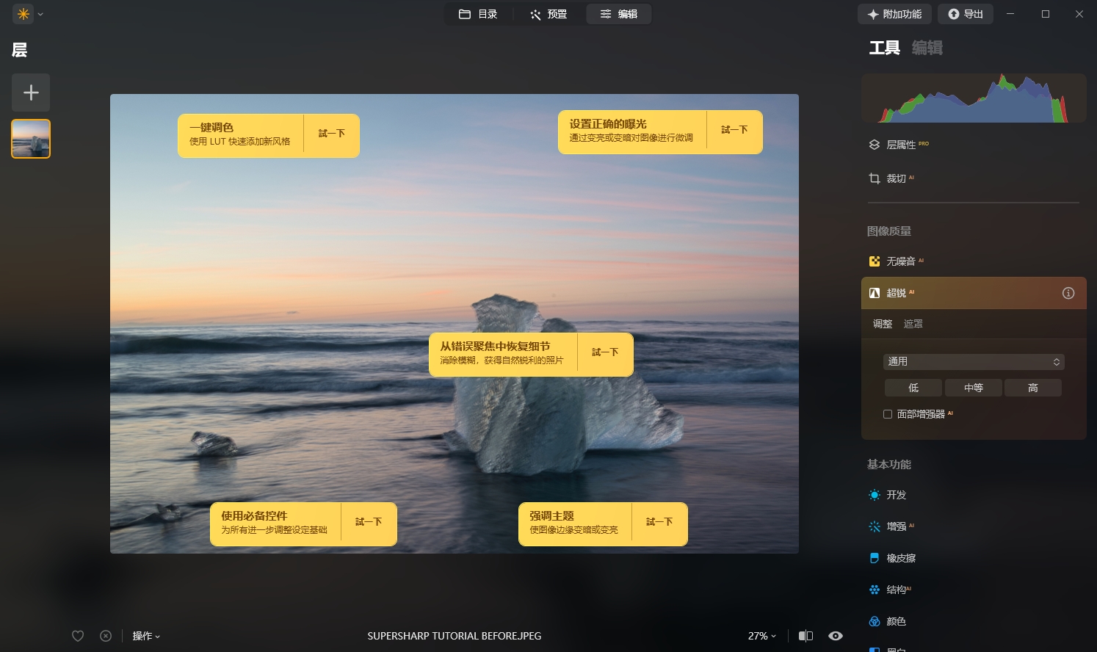Open the 无噪音 noiseless tool
1097x652 pixels.
(896, 261)
